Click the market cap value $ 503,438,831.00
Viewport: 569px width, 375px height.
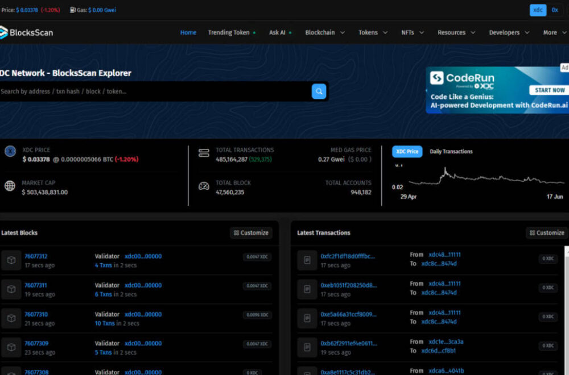[x=44, y=193]
